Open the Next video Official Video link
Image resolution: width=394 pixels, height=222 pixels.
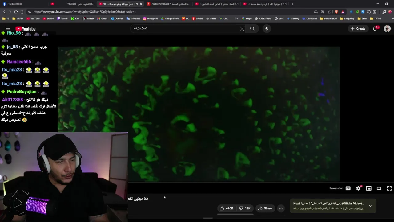click(329, 203)
